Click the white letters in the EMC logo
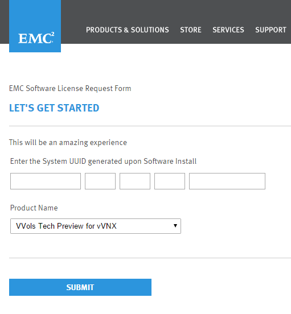Image resolution: width=291 pixels, height=314 pixels. tap(35, 39)
